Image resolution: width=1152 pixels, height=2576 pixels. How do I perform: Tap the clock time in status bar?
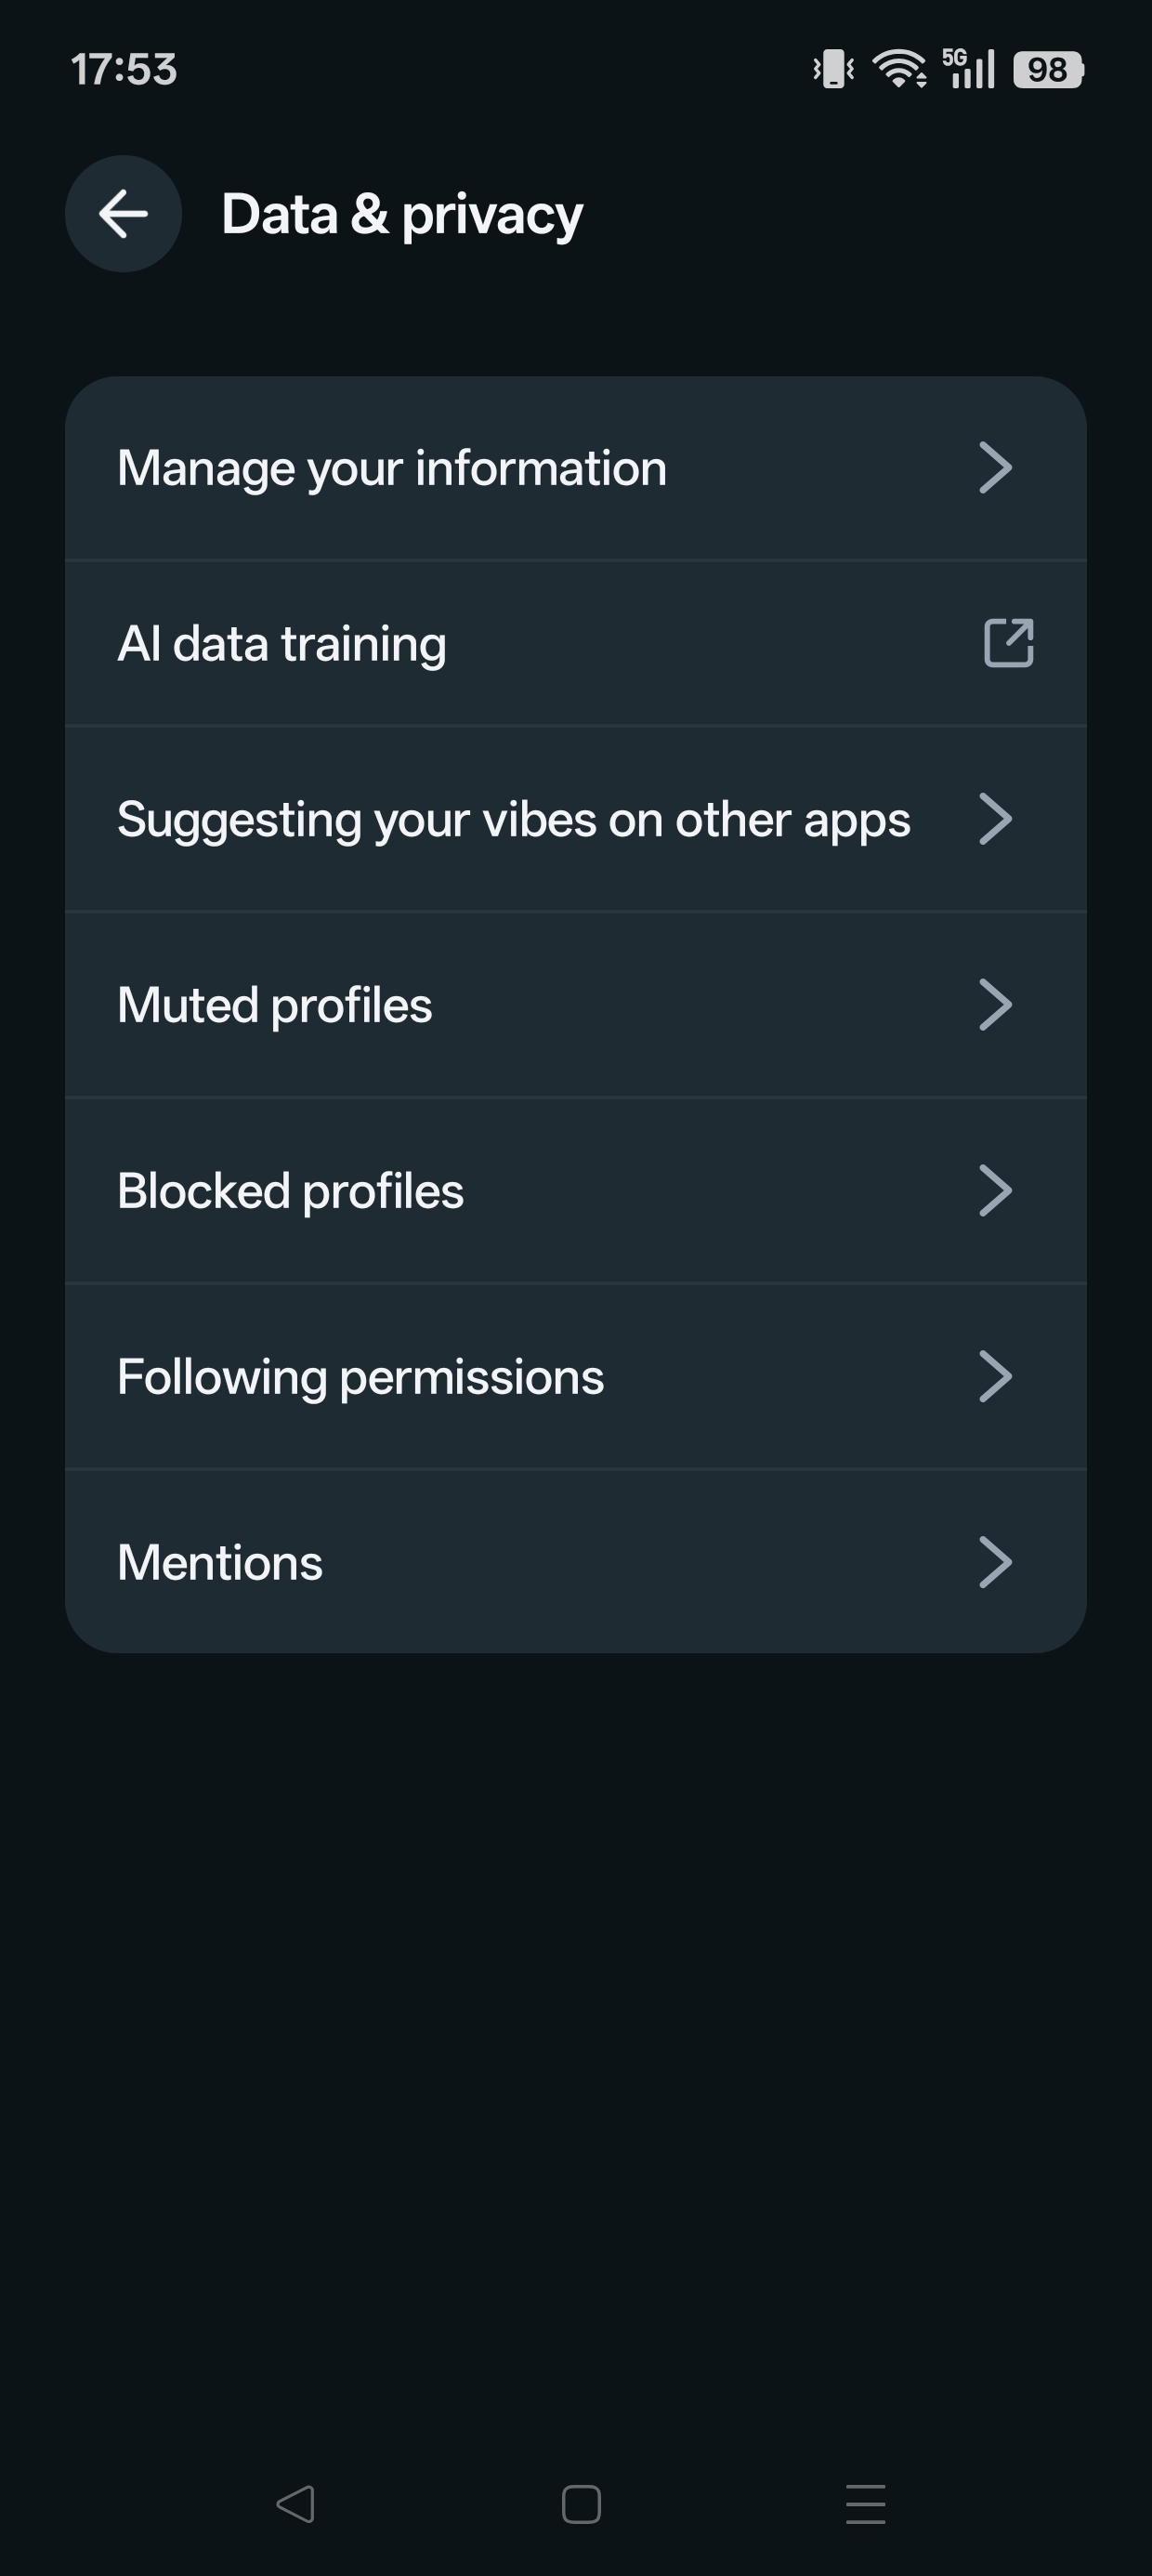tap(124, 70)
